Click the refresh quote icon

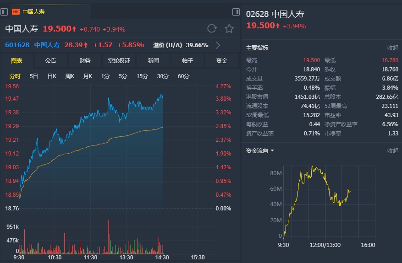pos(212,29)
